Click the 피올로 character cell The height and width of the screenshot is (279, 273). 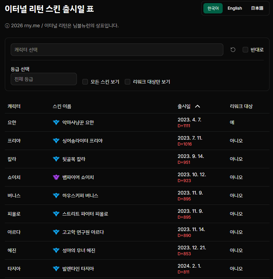pyautogui.click(x=14, y=214)
